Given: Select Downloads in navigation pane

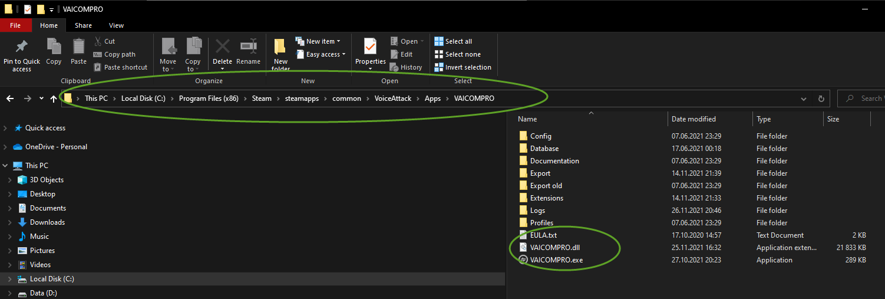Looking at the screenshot, I should (x=47, y=222).
